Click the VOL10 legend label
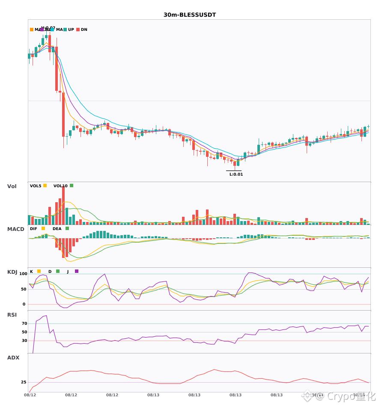The image size is (379, 407). [x=60, y=186]
